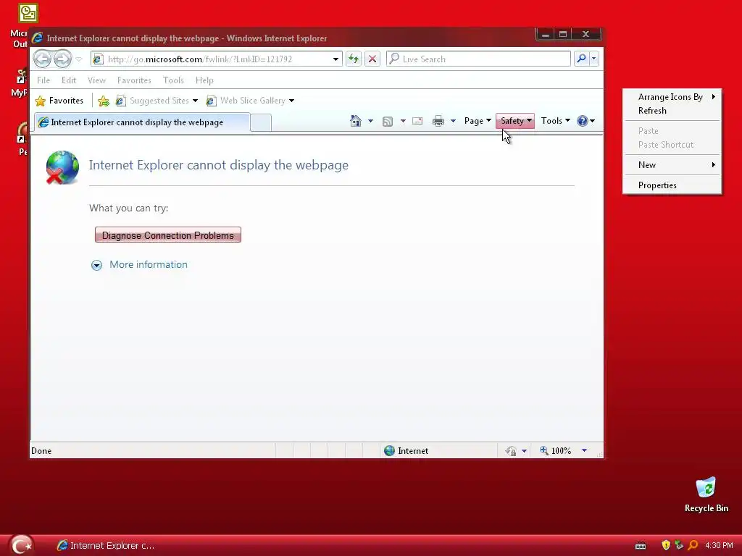This screenshot has width=742, height=556.
Task: Click the RSS Feeds icon
Action: 388,122
